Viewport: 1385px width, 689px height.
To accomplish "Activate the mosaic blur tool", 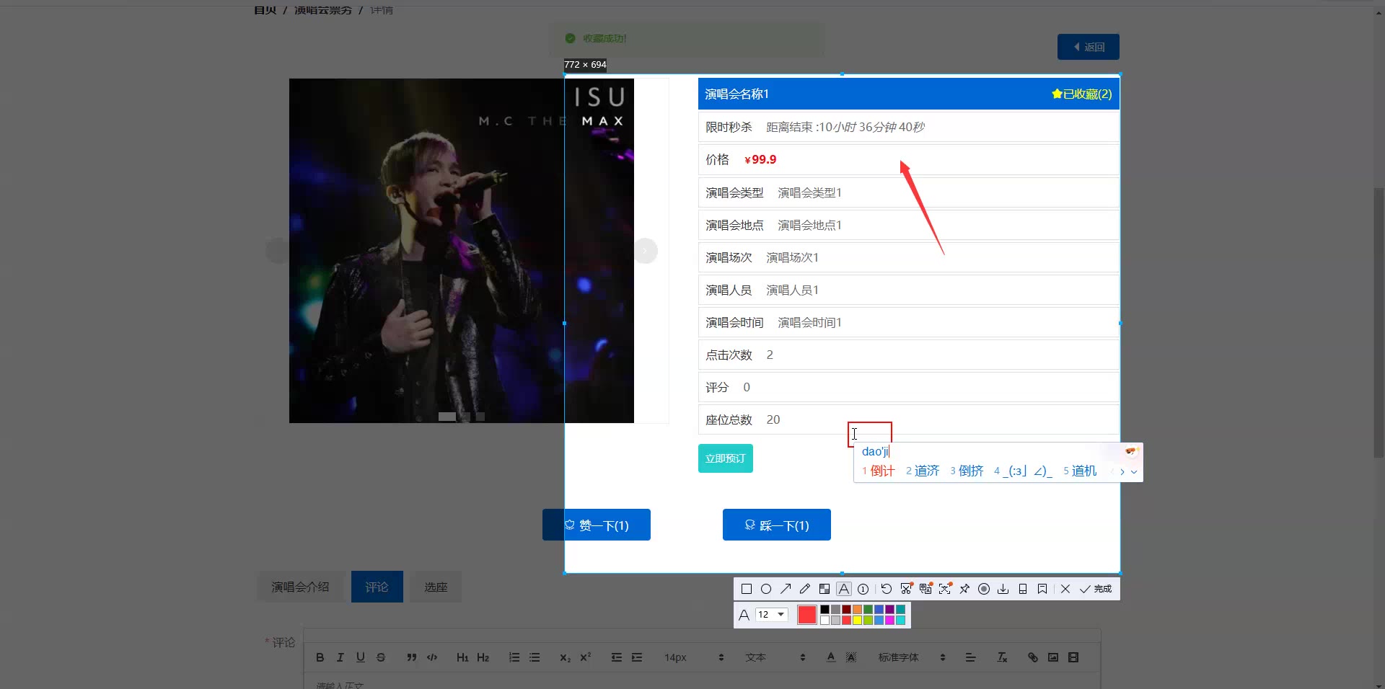I will tap(825, 589).
